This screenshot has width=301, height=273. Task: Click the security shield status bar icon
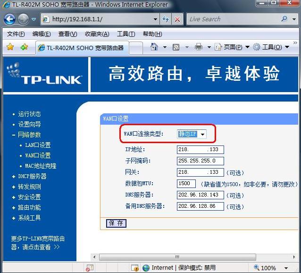click(x=135, y=268)
